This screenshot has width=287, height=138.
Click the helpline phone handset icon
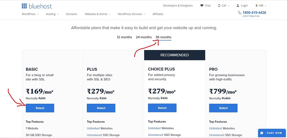tap(240, 13)
